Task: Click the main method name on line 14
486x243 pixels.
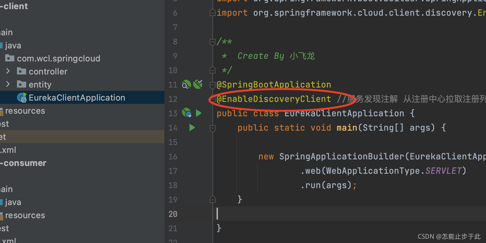Action: point(347,128)
